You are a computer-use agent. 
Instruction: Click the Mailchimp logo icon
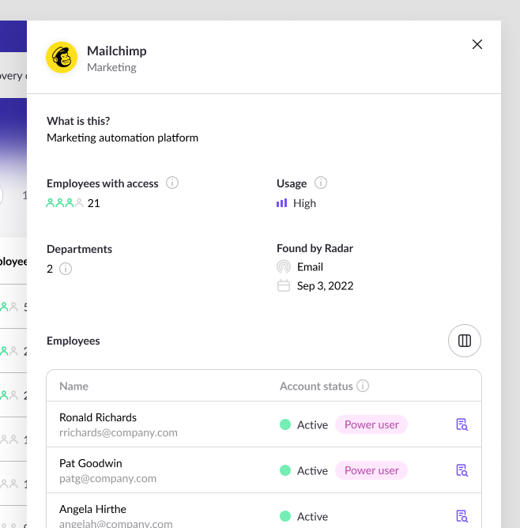pyautogui.click(x=62, y=57)
